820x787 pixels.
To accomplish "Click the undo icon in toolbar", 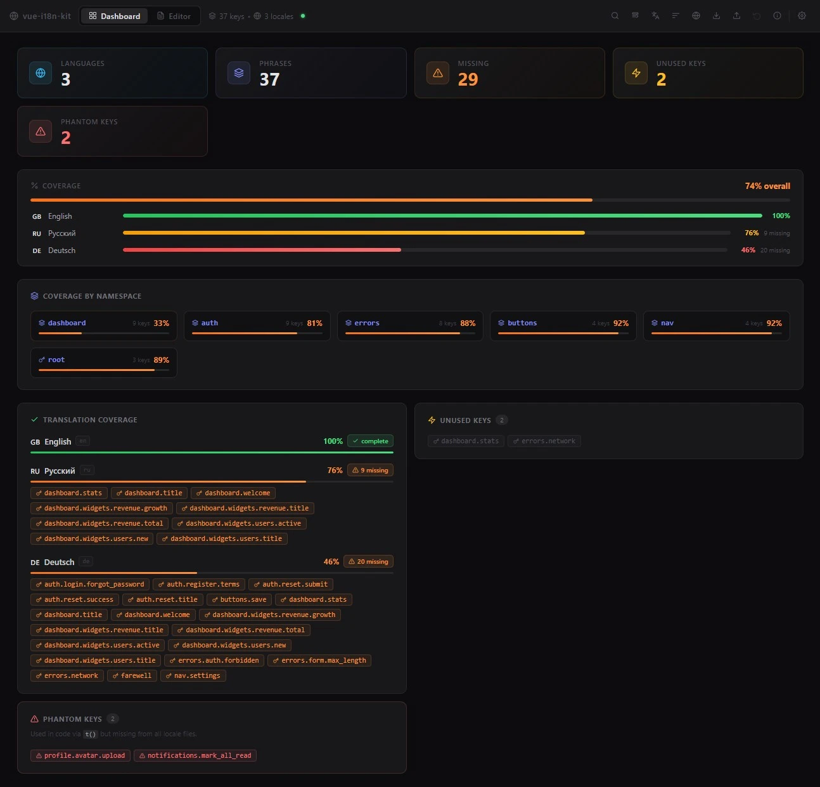I will 757,16.
